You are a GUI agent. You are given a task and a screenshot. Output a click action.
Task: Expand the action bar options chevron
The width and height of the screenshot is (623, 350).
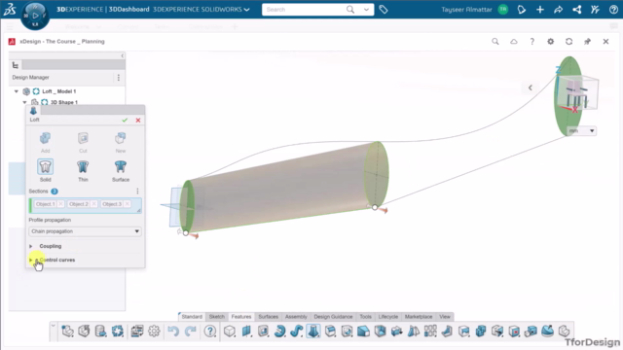coord(54,326)
